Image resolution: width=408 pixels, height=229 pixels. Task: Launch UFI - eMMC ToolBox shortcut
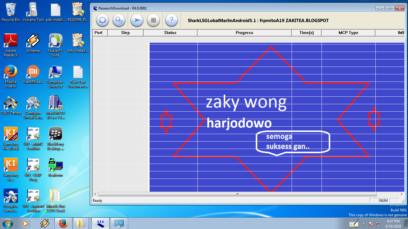[33, 138]
